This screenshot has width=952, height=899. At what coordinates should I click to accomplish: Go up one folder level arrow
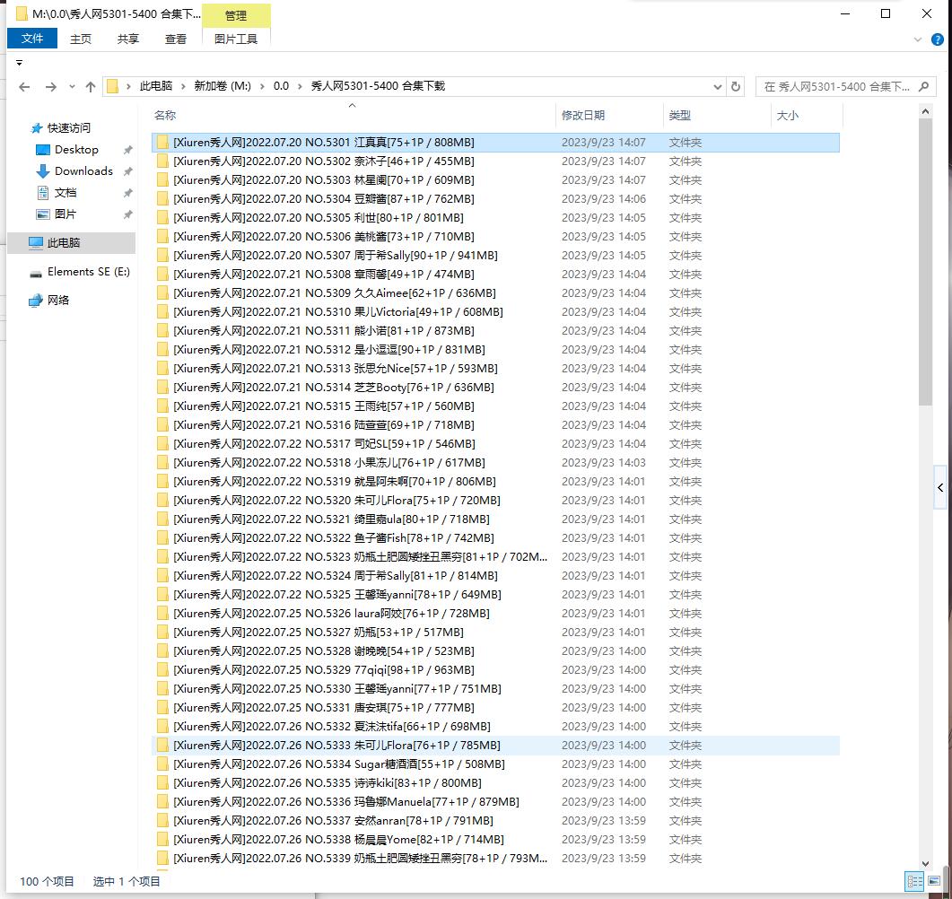(x=91, y=87)
